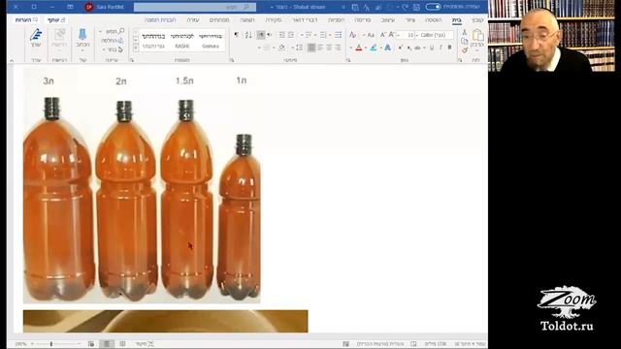Toggle Underline formatting
Screen dimensions: 621x349
[x=432, y=48]
